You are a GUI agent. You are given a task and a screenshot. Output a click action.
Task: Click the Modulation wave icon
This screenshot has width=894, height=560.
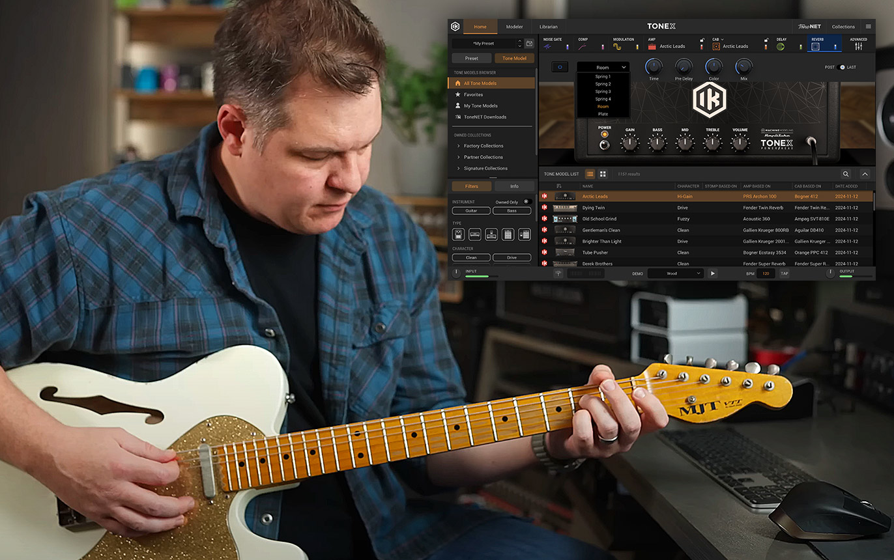616,47
